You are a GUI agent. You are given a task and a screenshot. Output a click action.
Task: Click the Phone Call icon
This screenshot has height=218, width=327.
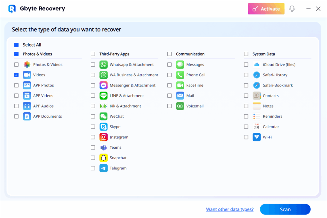pos(180,75)
